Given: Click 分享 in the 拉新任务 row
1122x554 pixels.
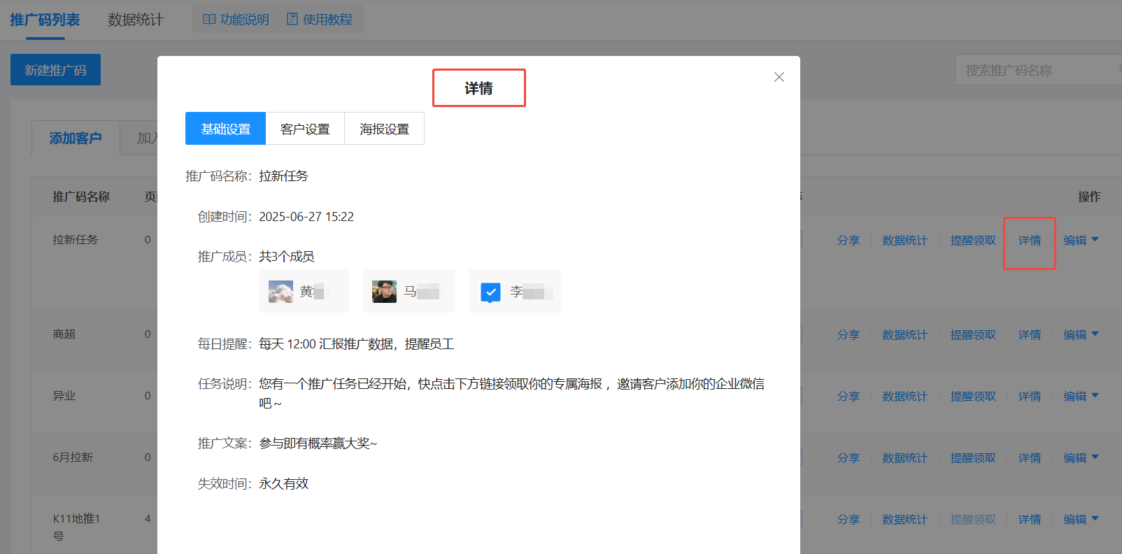Looking at the screenshot, I should tap(848, 241).
